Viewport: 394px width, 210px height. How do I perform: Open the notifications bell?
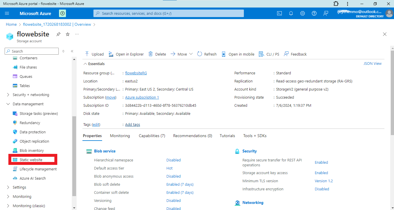[291, 13]
